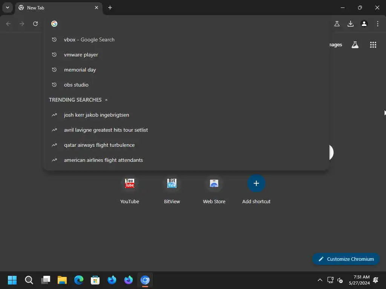The image size is (386, 289).
Task: Open the Web Store shortcut tile
Action: coord(214,189)
